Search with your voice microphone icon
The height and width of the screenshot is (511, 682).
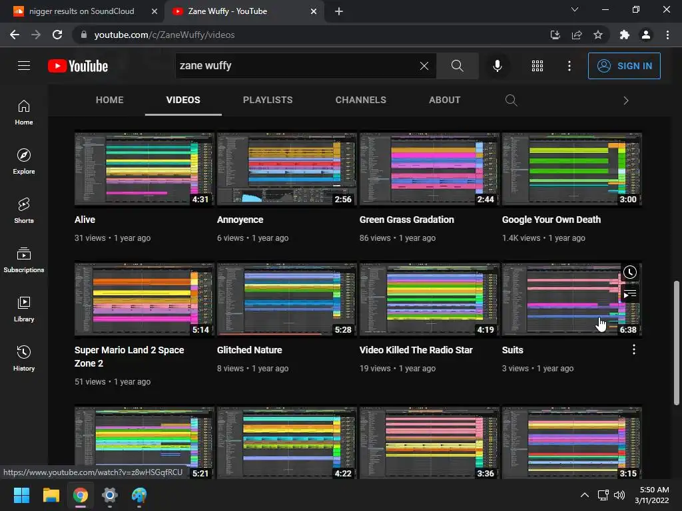click(x=497, y=66)
